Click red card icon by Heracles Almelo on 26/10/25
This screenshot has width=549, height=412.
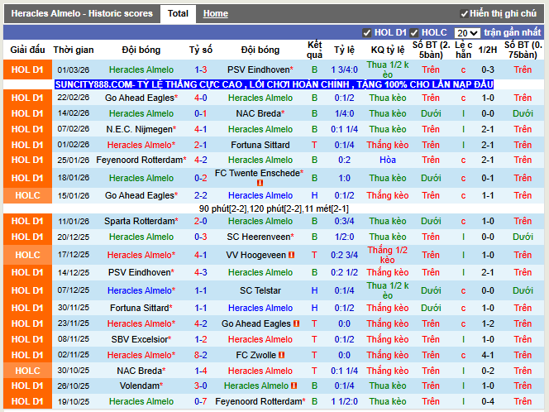click(292, 386)
